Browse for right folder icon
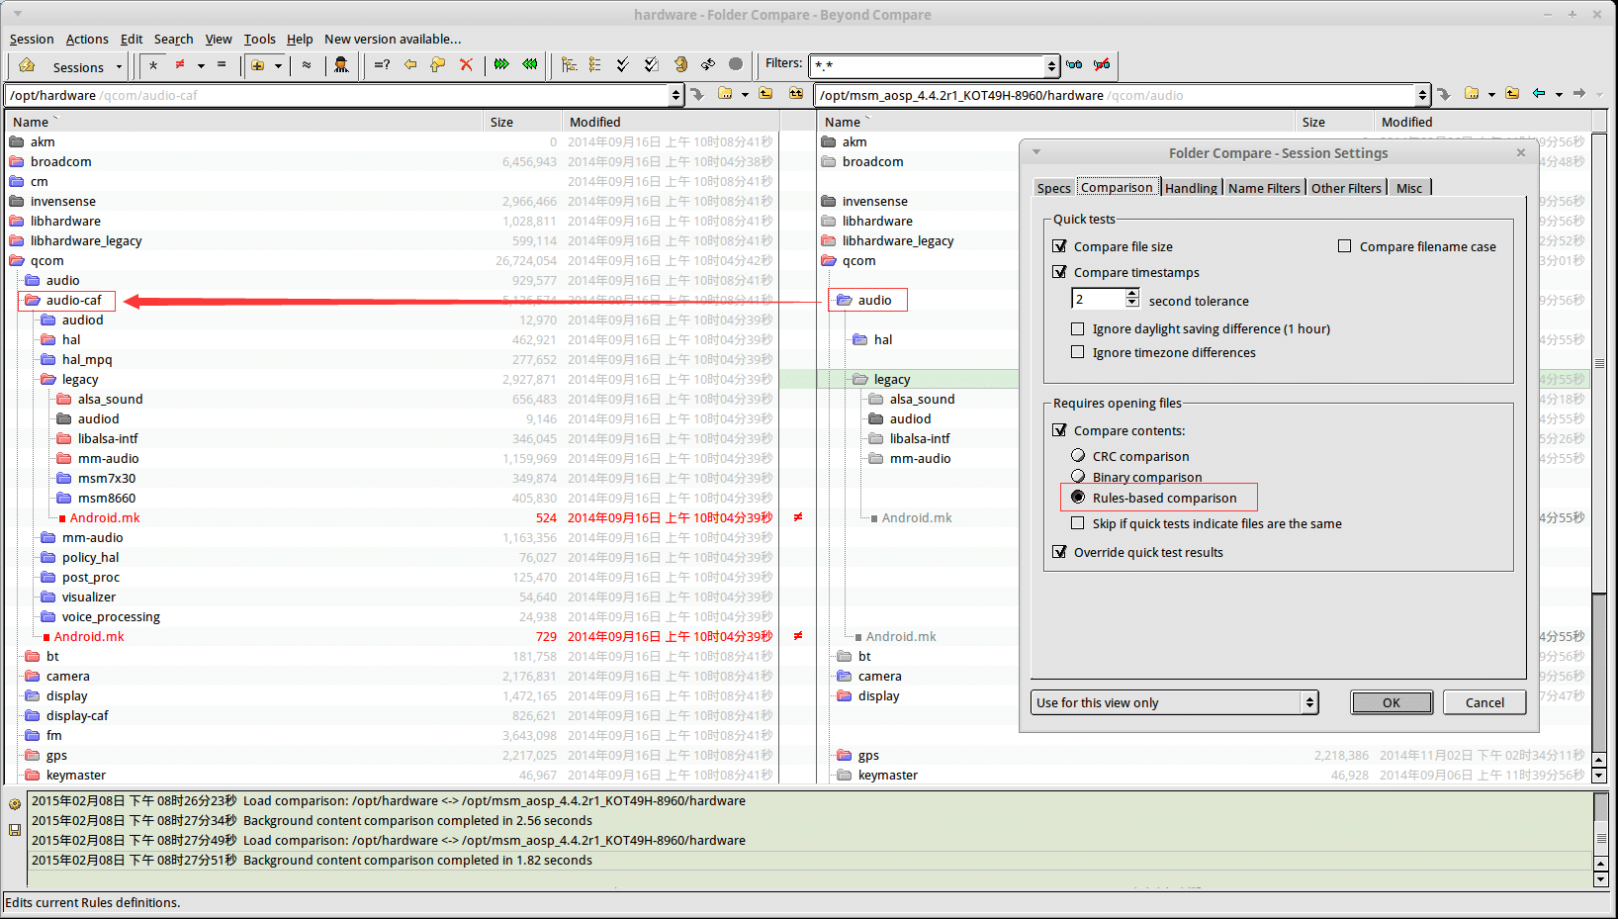Viewport: 1618px width, 919px height. [1472, 94]
